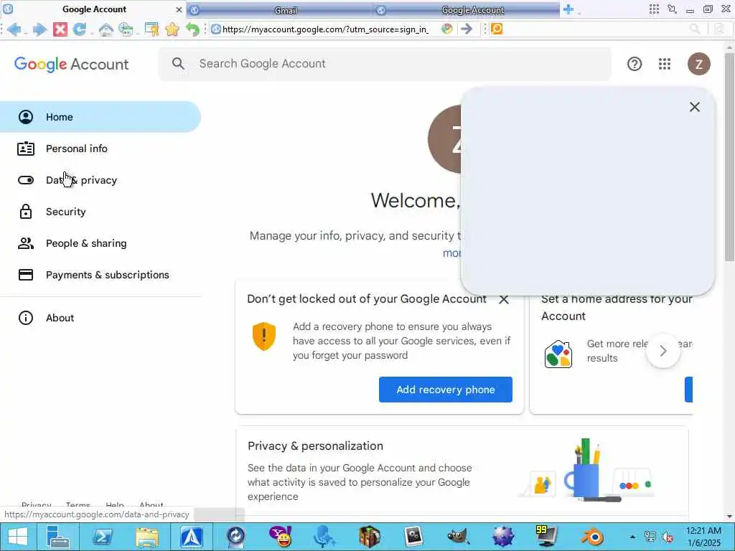Image resolution: width=735 pixels, height=551 pixels.
Task: Add bookmark with the gold star icon
Action: coord(172,29)
